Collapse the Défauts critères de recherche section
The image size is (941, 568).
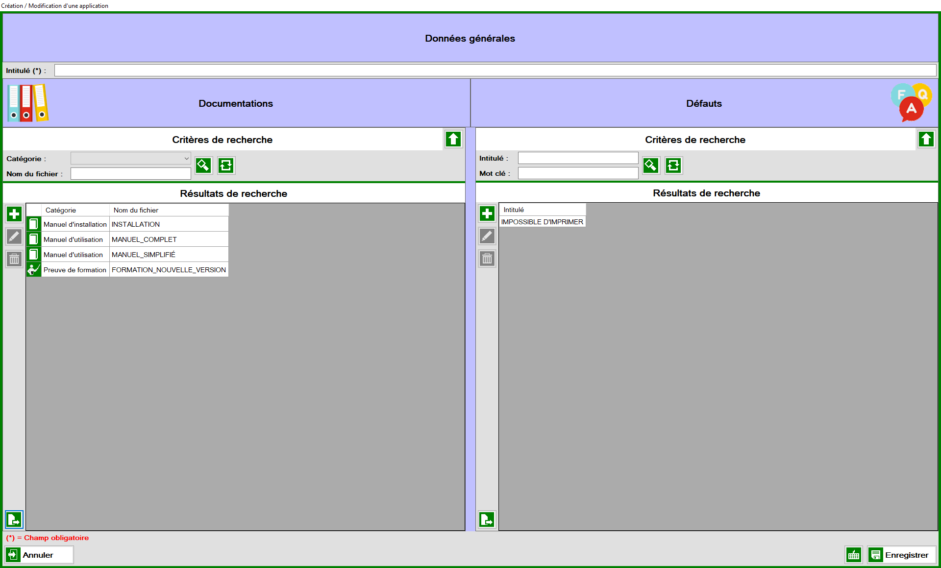click(926, 139)
